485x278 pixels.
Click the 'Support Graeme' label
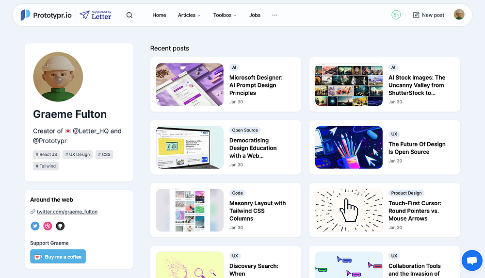(x=49, y=243)
